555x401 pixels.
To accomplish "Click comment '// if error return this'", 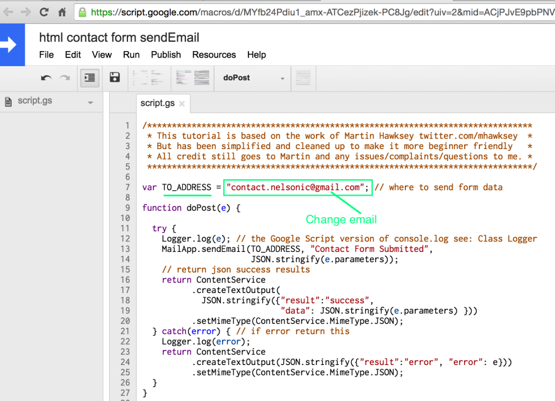I will [x=293, y=331].
